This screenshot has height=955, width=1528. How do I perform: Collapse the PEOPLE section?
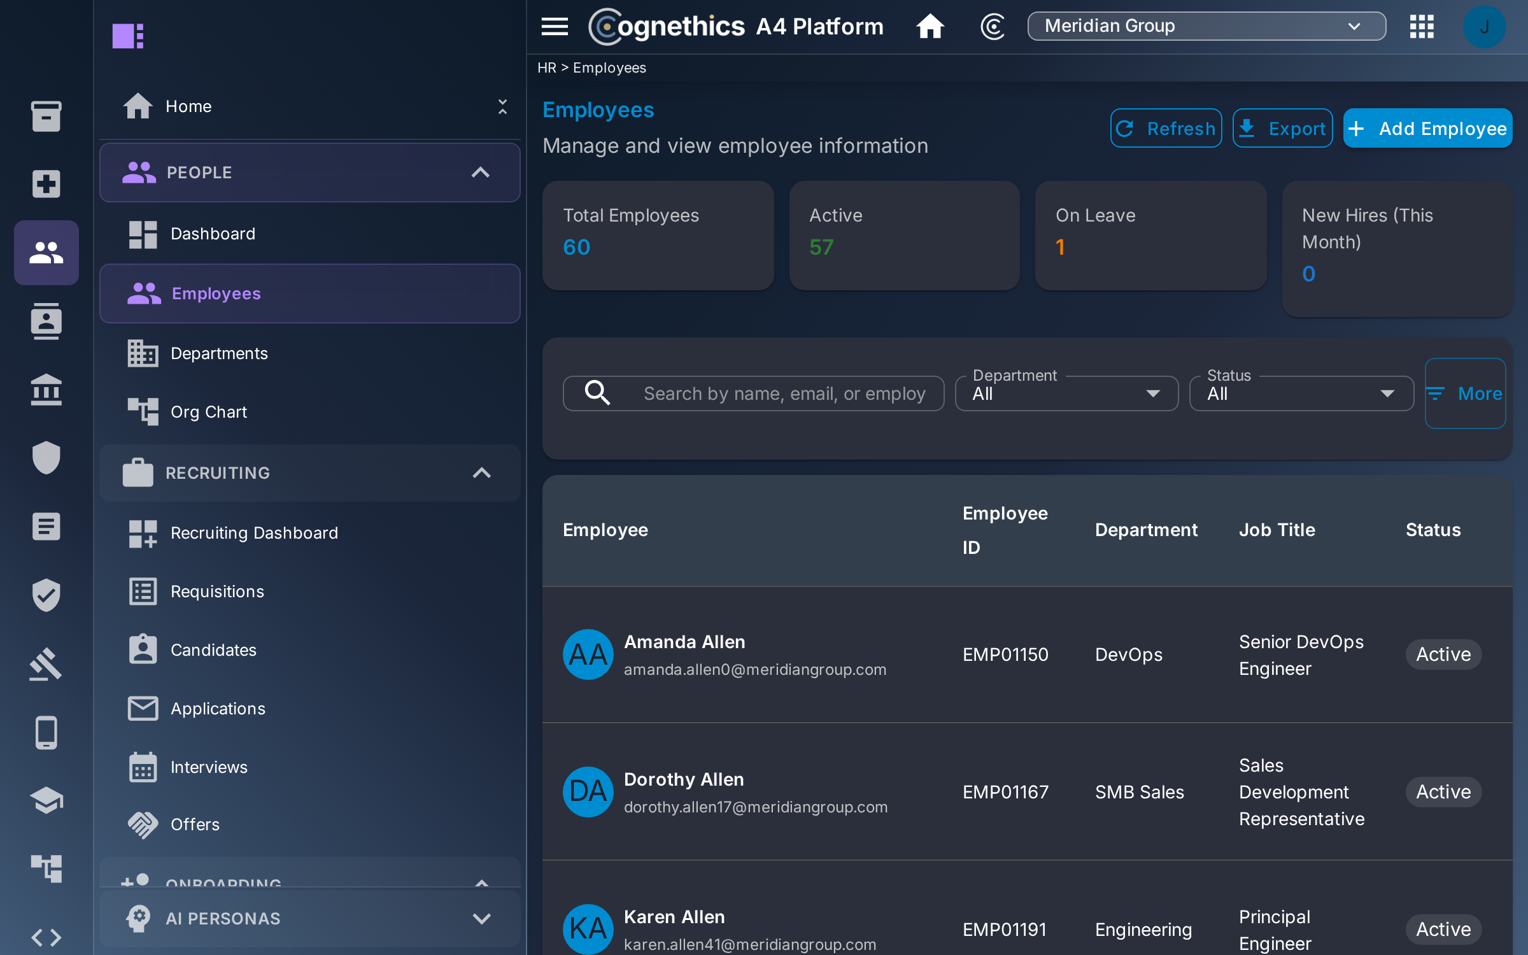[481, 173]
